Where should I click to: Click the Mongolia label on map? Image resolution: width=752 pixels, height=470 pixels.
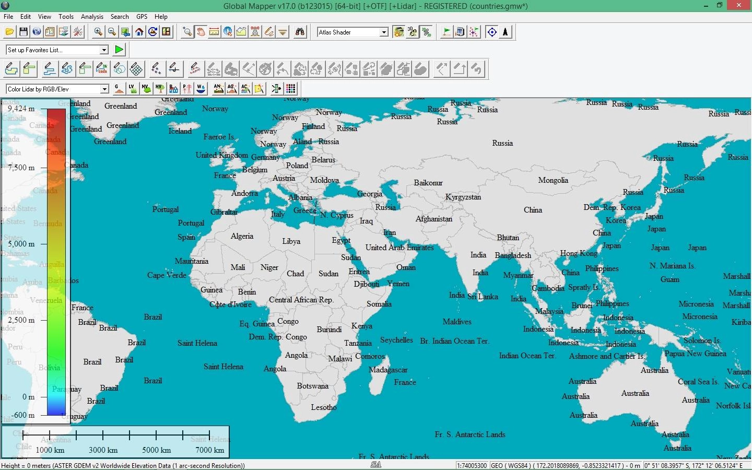click(x=553, y=180)
